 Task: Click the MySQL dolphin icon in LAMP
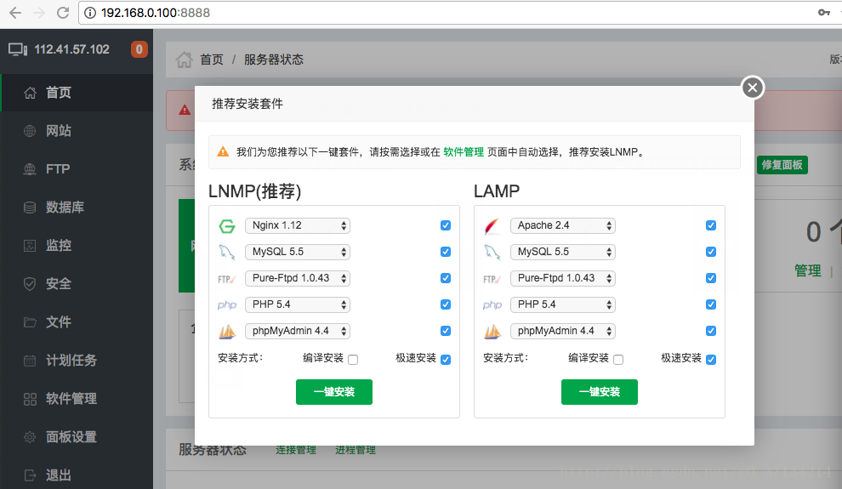click(x=492, y=252)
